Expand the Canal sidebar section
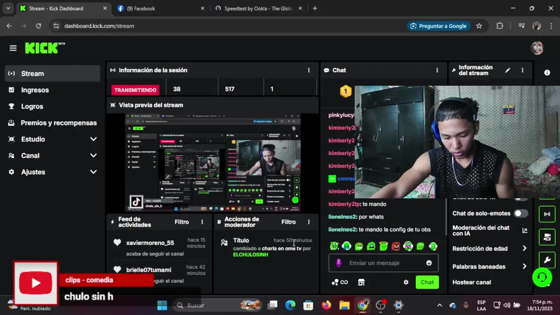Viewport: 560px width, 315px height. pos(93,155)
